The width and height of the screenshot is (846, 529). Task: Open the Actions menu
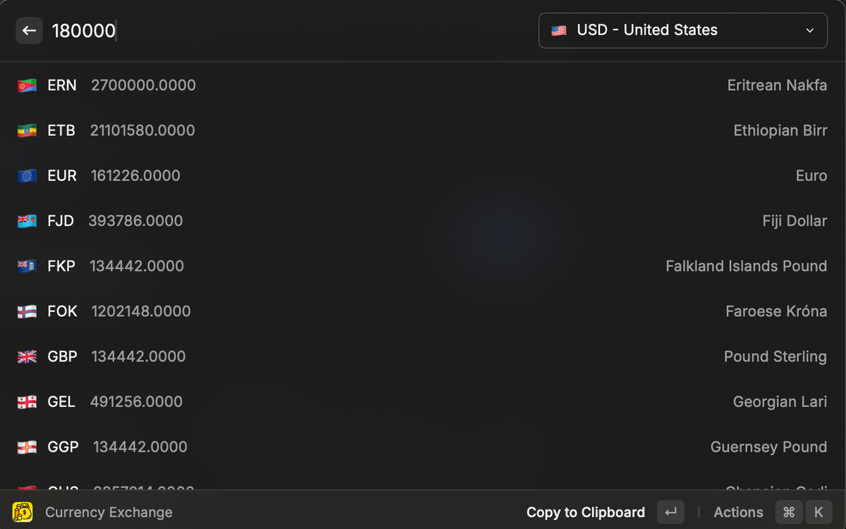[x=738, y=512]
